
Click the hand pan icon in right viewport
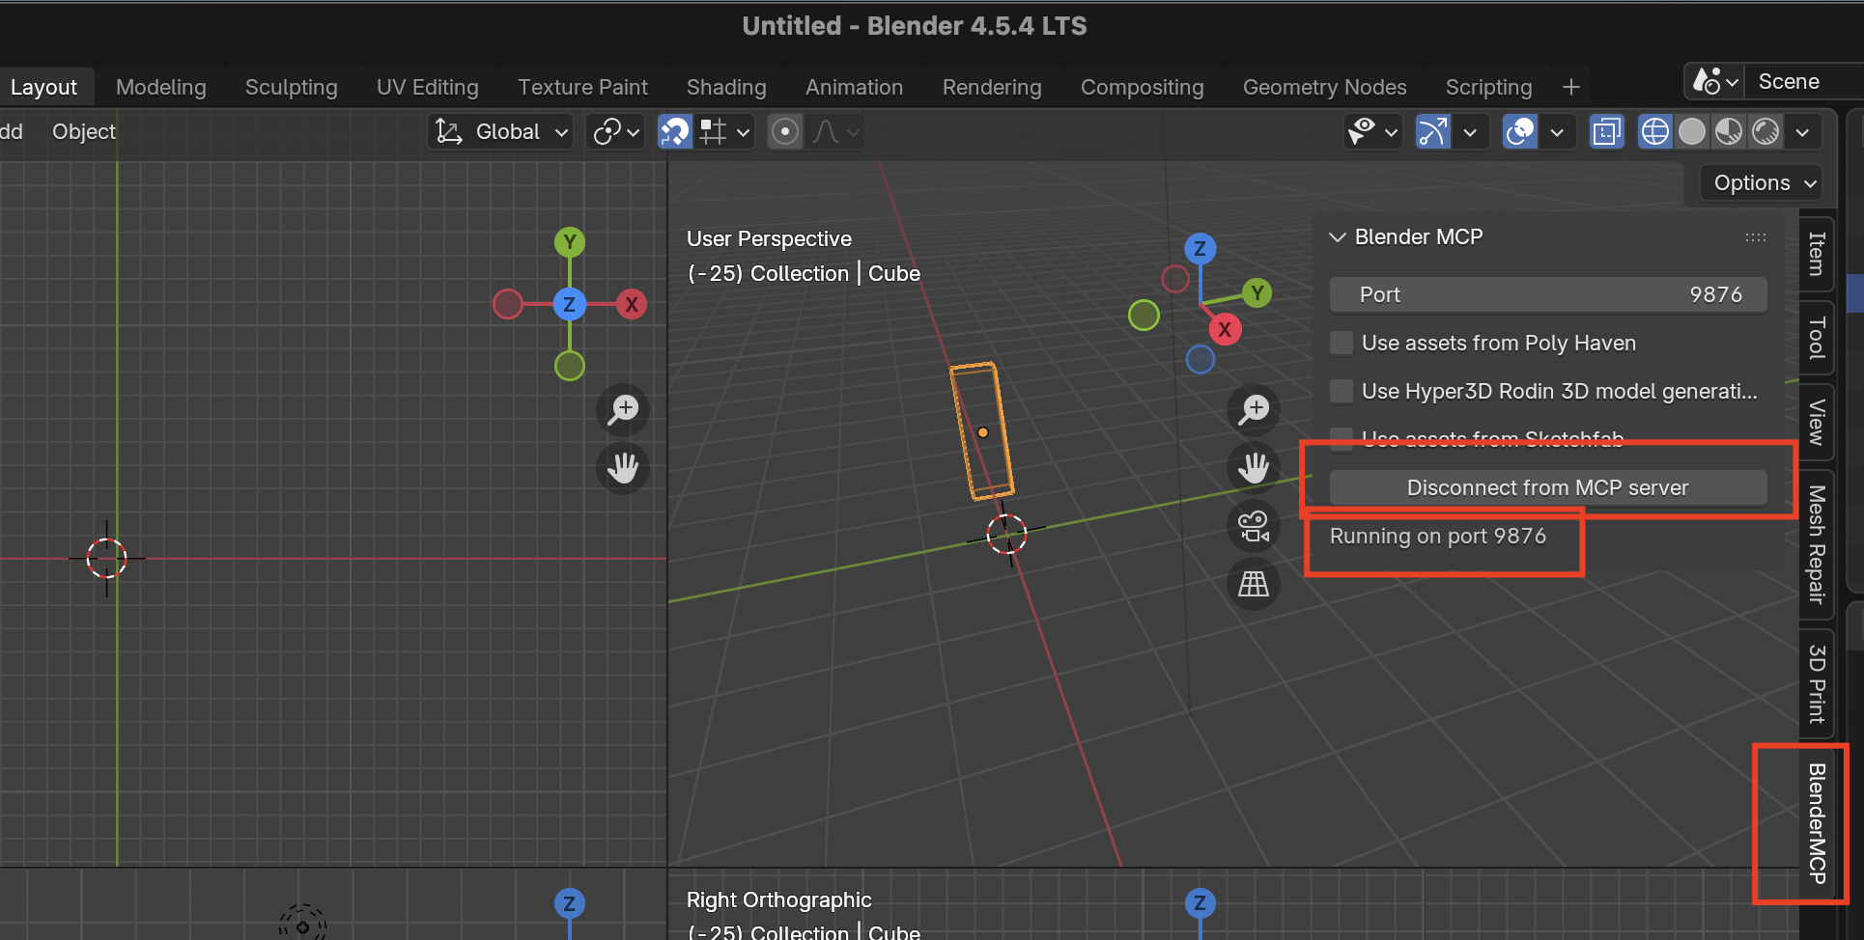click(x=1253, y=468)
